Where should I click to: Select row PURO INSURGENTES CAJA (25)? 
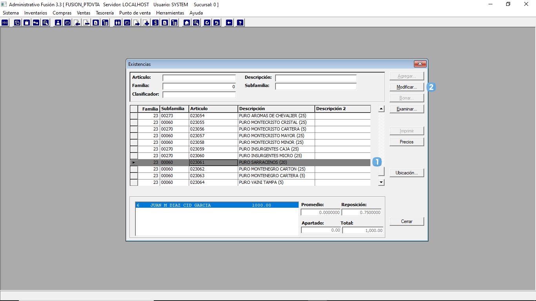[250, 149]
